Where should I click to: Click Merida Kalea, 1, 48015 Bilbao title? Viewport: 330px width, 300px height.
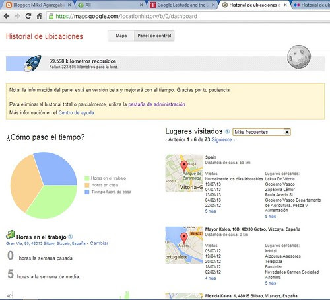click(x=251, y=296)
